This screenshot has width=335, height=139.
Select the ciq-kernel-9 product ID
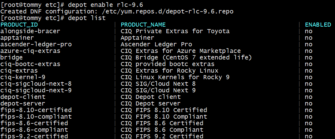tap(23, 77)
